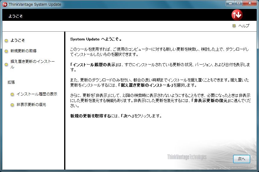Click the 拡張 section label
The image size is (259, 172).
pos(11,82)
